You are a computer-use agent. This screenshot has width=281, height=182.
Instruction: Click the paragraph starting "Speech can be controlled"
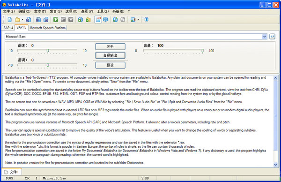point(136,92)
